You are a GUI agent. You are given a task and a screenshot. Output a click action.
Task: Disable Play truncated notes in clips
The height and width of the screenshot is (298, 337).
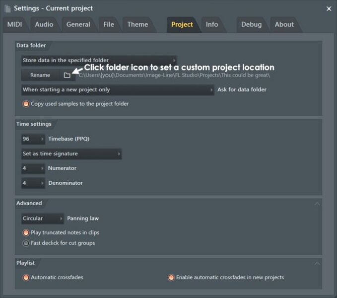pyautogui.click(x=26, y=232)
